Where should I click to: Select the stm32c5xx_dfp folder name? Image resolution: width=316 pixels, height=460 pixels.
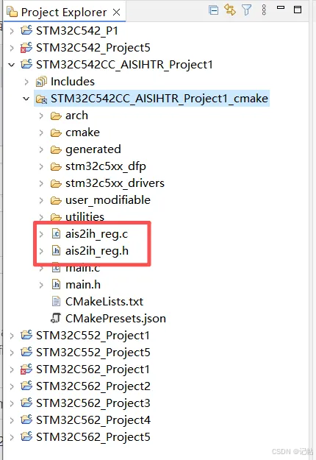click(105, 166)
